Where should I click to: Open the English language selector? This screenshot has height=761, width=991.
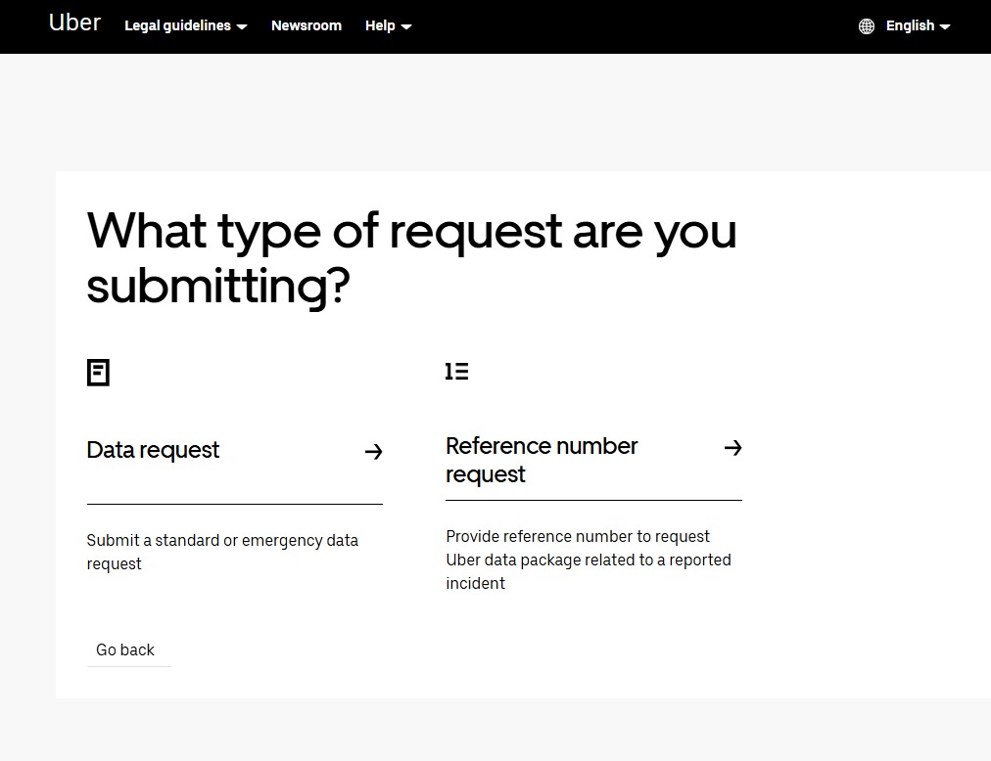(x=918, y=25)
